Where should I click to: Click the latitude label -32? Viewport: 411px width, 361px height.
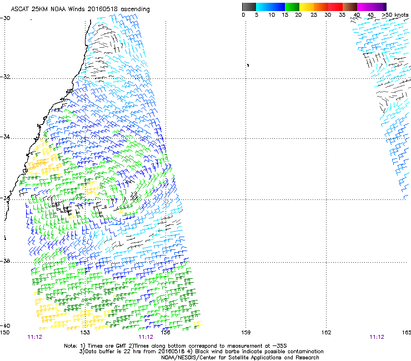point(5,77)
